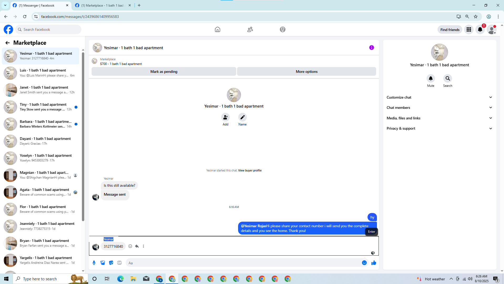Open View buyer profile link
This screenshot has height=284, width=504.
tap(250, 170)
